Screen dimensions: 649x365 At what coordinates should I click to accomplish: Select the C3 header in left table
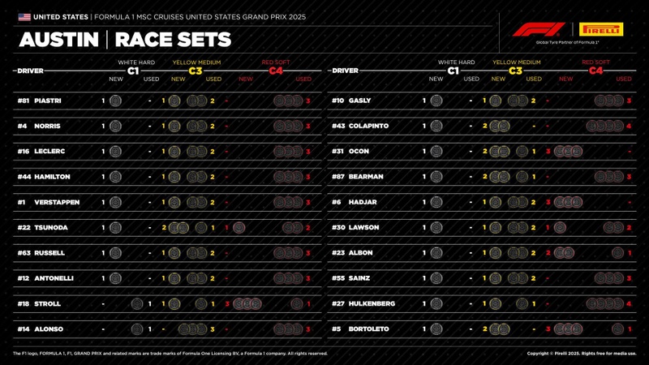click(196, 71)
